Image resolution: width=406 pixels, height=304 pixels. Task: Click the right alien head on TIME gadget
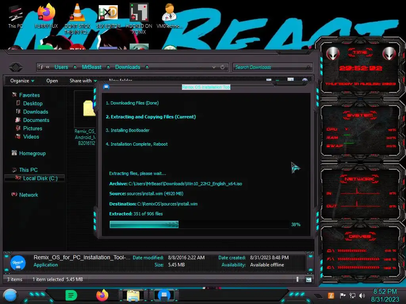tap(389, 54)
